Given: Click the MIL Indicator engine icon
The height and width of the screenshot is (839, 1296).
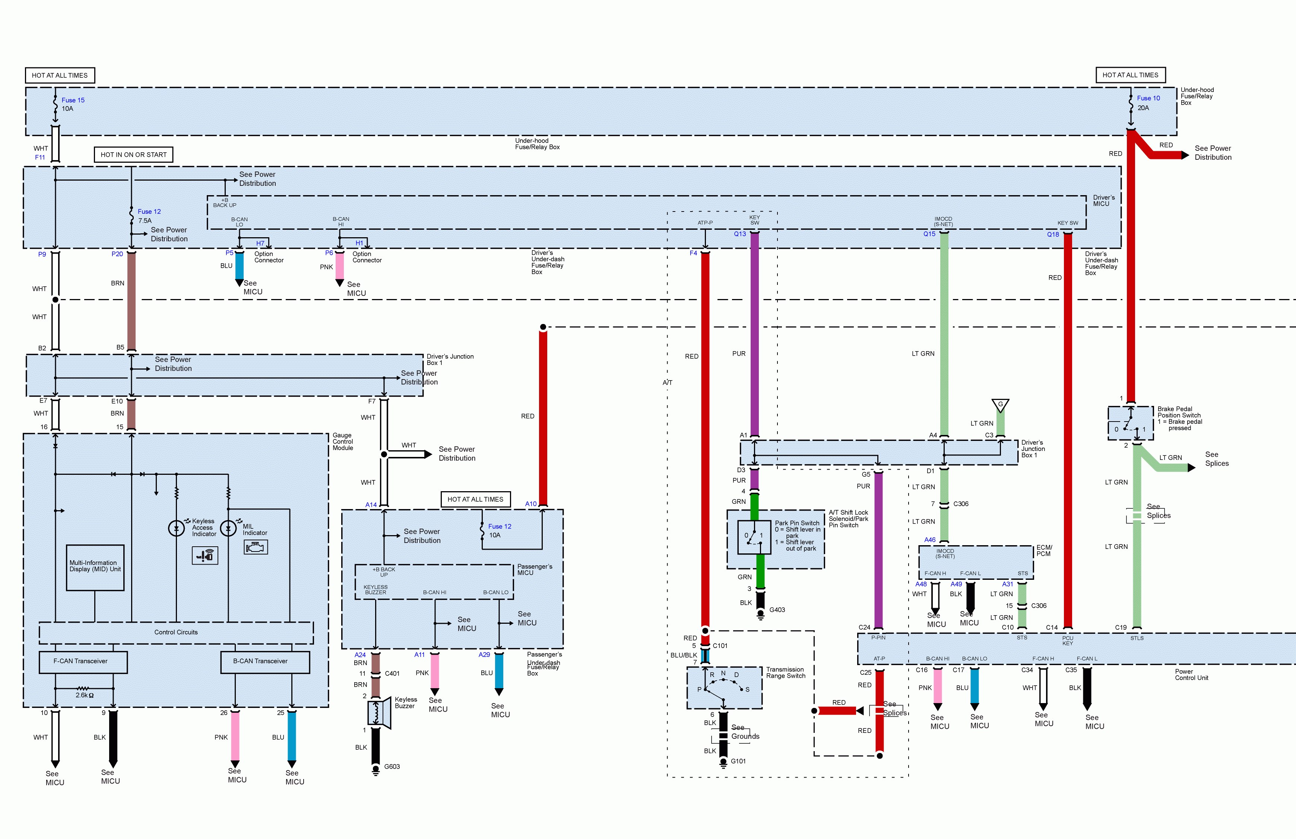Looking at the screenshot, I should (x=256, y=547).
